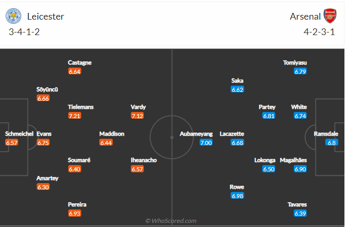Click the WhoScored.com watermark
Image resolution: width=346 pixels, height=227 pixels.
pyautogui.click(x=171, y=221)
